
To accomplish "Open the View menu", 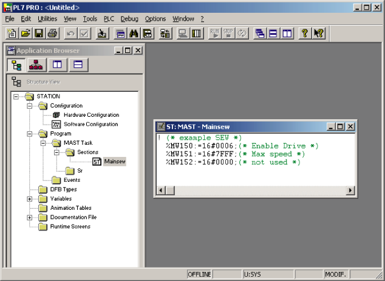I will [70, 19].
